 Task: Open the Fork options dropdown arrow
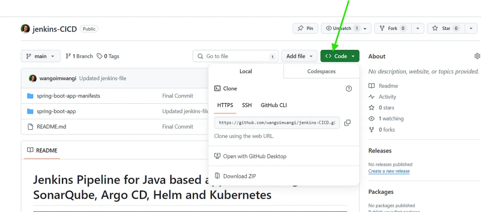click(x=417, y=28)
